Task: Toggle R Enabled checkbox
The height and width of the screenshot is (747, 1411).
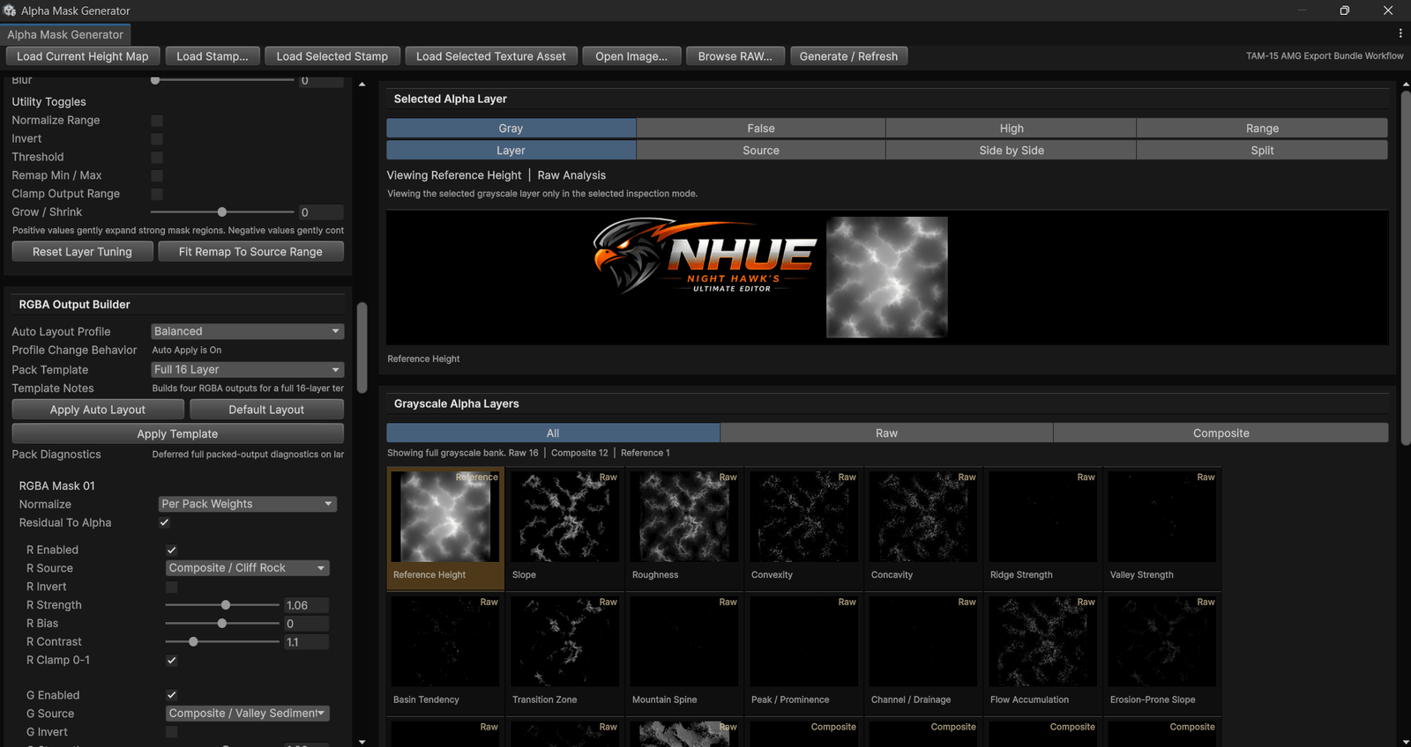Action: (x=172, y=550)
